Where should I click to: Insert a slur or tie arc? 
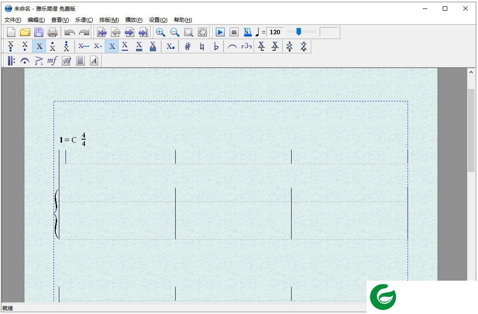click(232, 46)
